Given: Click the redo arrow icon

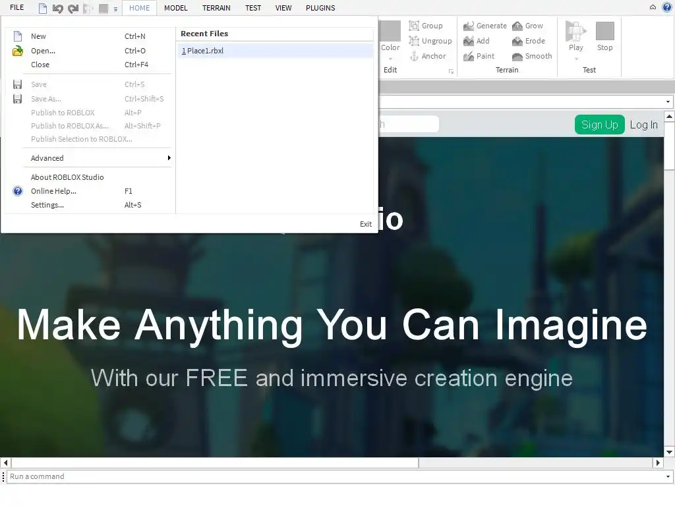Looking at the screenshot, I should point(73,8).
